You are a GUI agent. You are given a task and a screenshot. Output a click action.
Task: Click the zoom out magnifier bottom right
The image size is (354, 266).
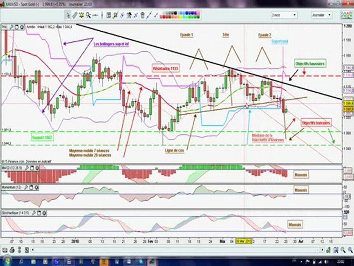[343, 250]
